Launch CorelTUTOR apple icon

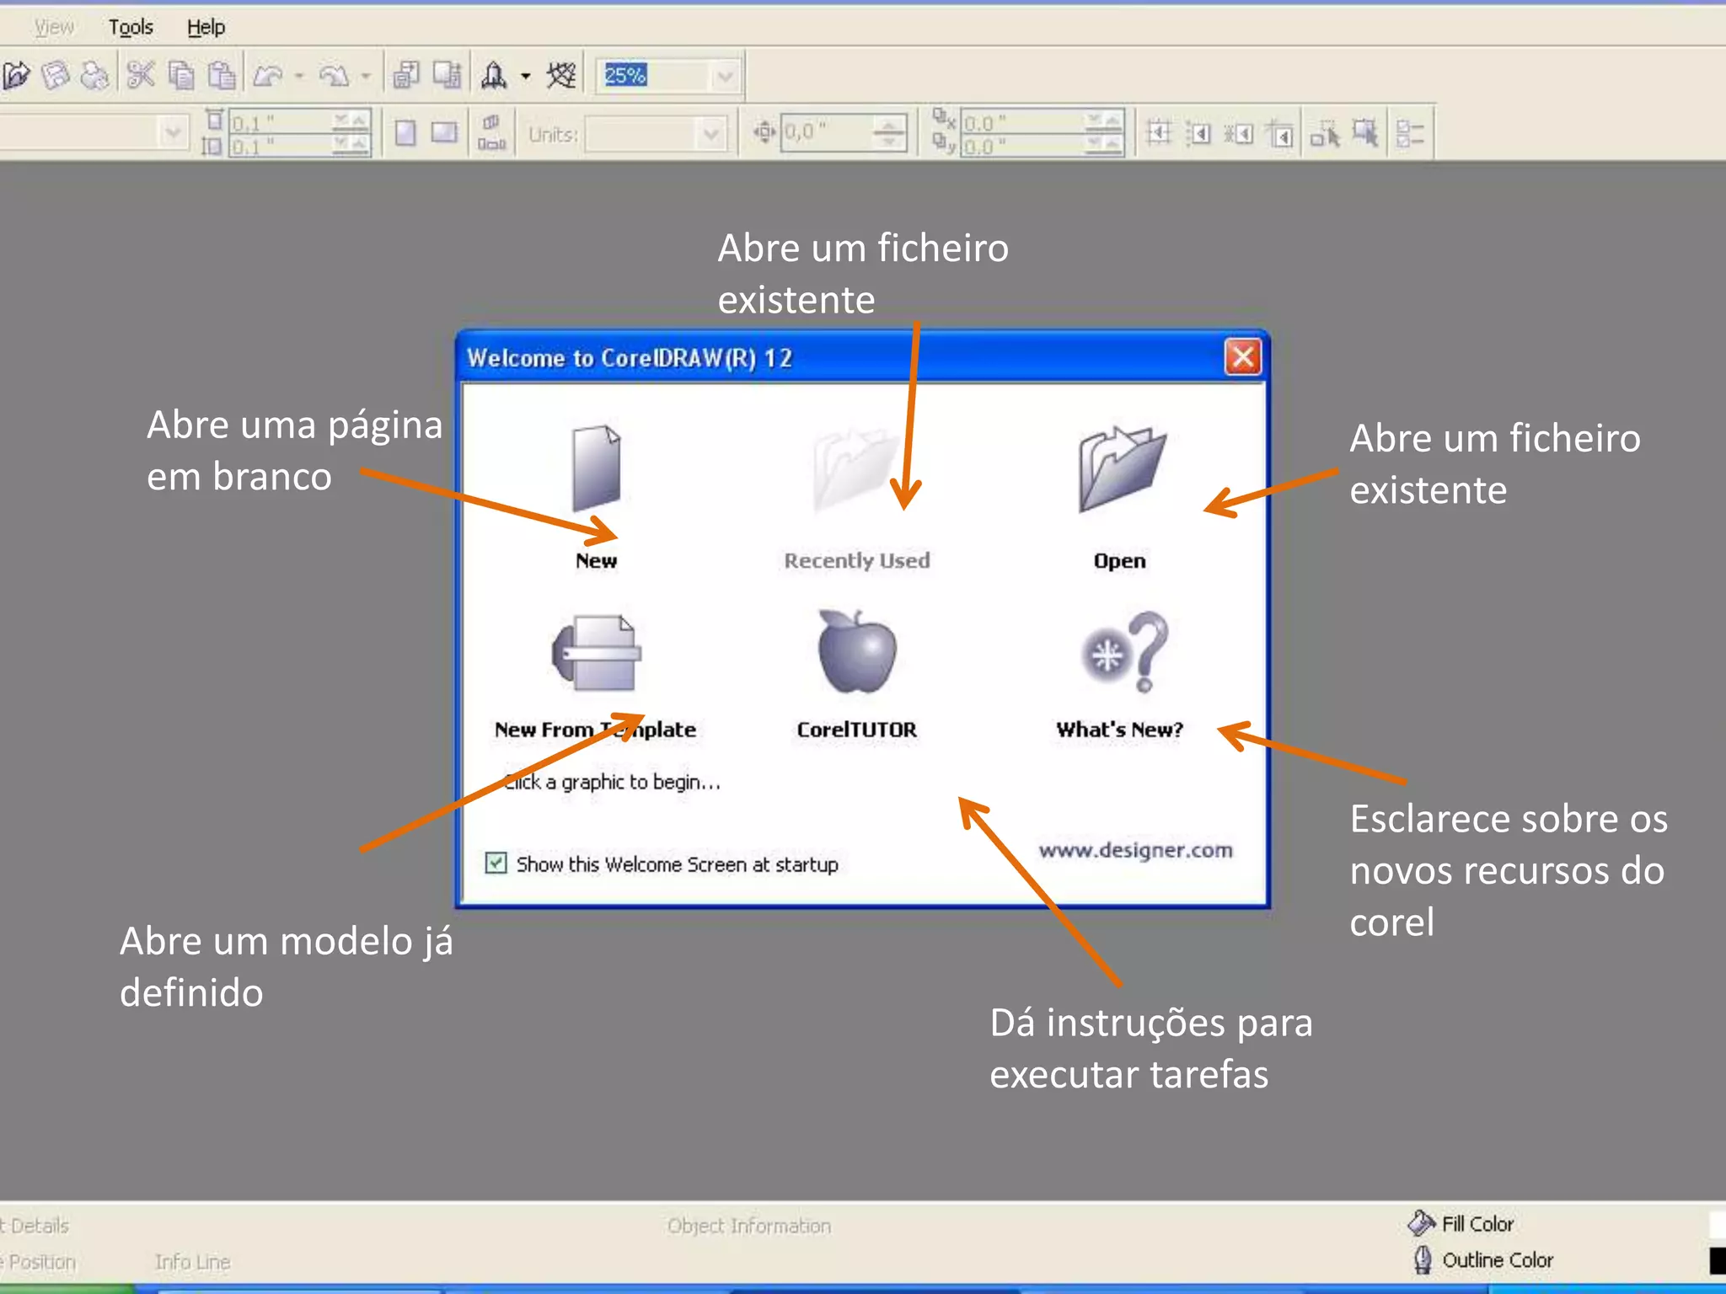857,652
